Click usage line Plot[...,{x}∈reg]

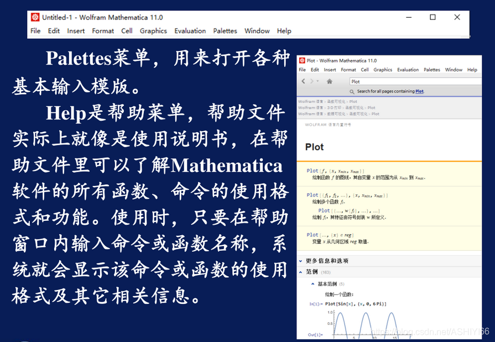(x=330, y=235)
